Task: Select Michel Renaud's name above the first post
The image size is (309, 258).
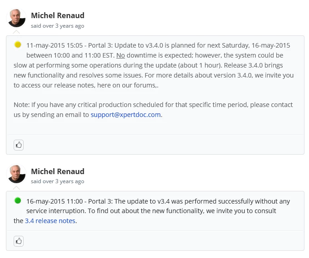Action: click(58, 15)
